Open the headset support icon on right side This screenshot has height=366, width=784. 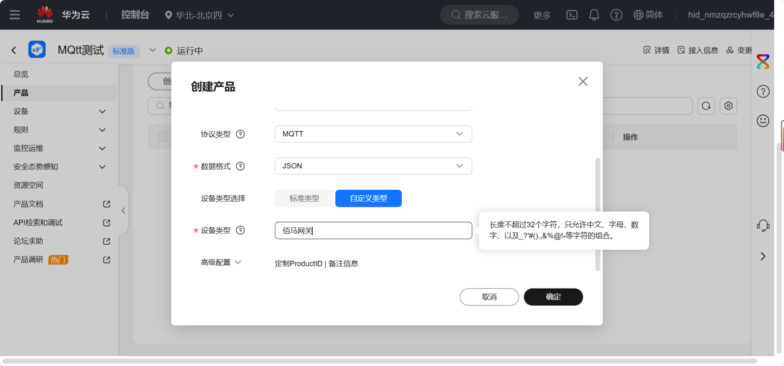[x=762, y=225]
